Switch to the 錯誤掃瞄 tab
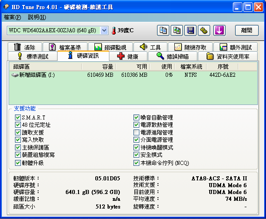266x219 pixels. (172, 56)
